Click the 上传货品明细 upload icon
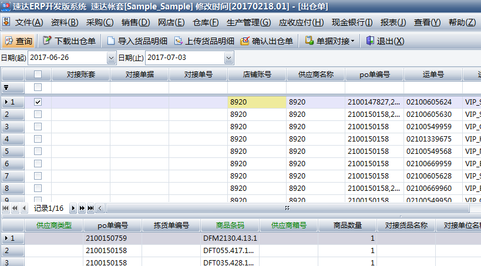The width and height of the screenshot is (481, 266). click(x=179, y=41)
